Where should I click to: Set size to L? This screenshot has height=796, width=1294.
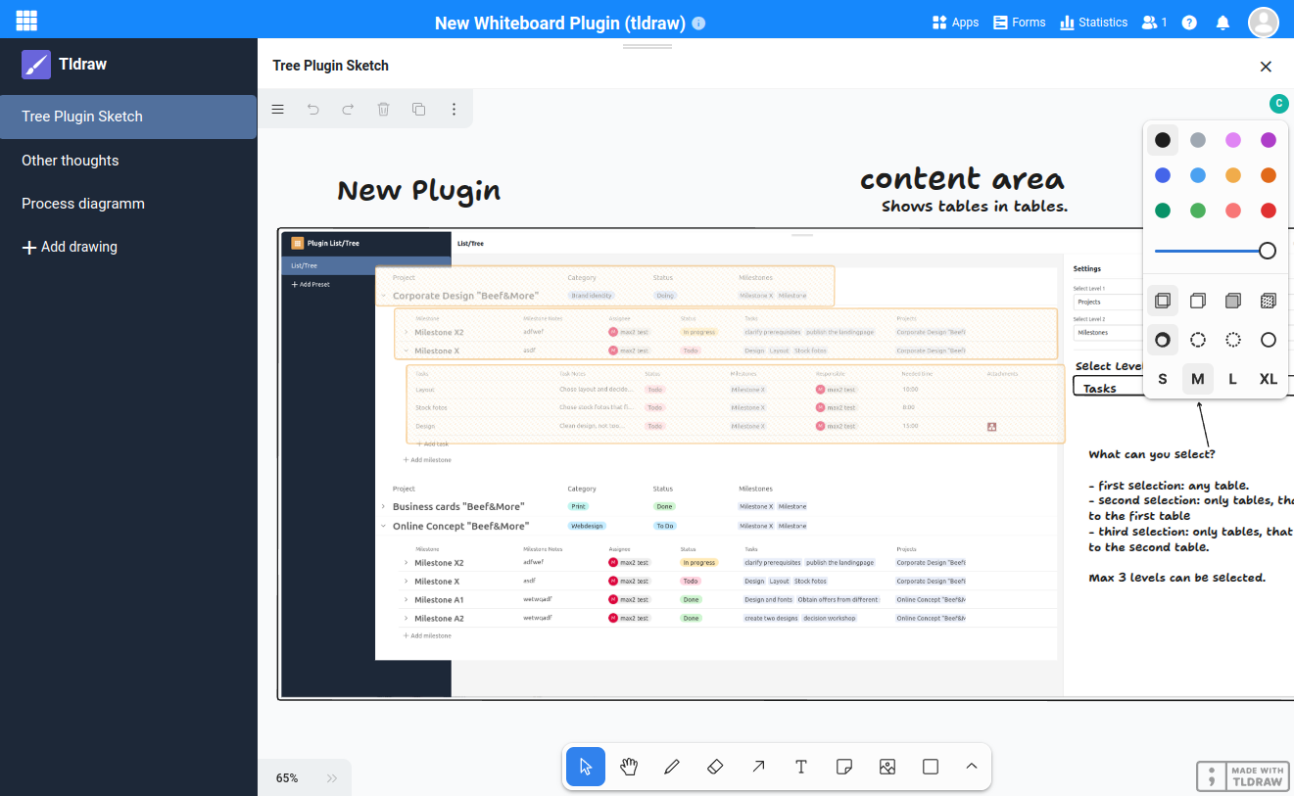1233,379
